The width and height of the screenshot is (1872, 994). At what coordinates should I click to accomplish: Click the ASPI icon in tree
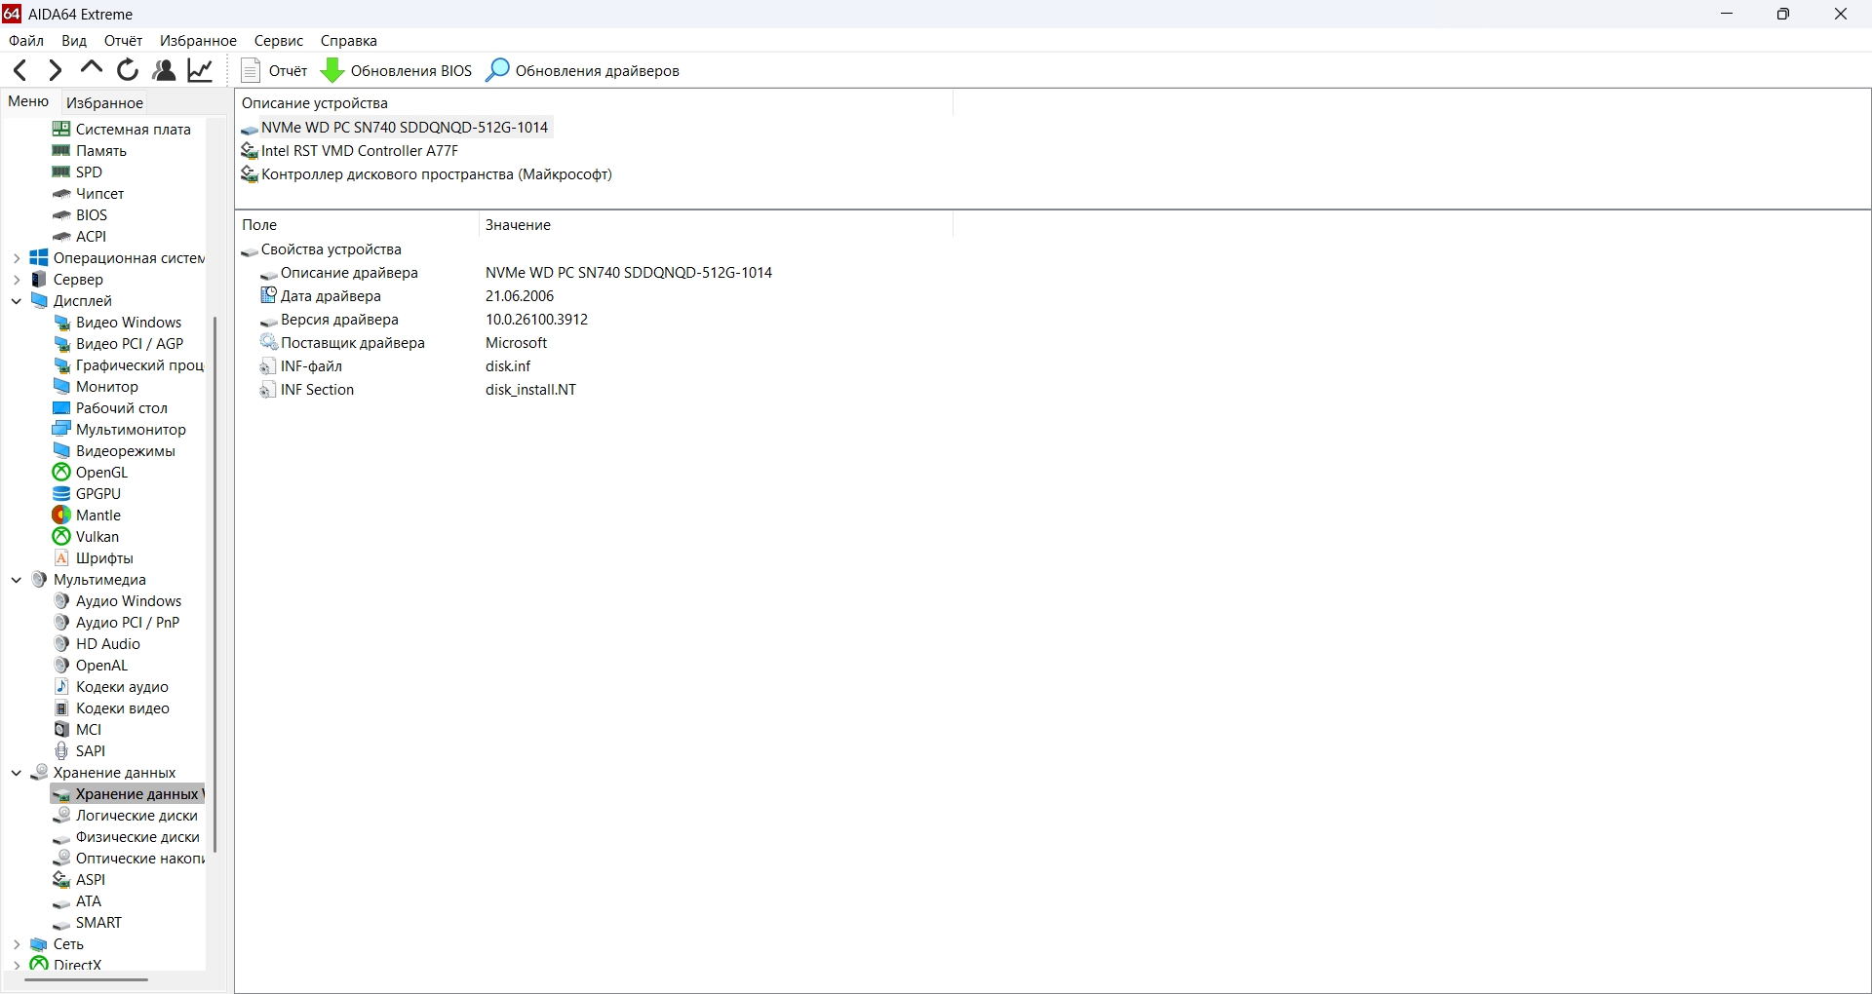(x=61, y=880)
